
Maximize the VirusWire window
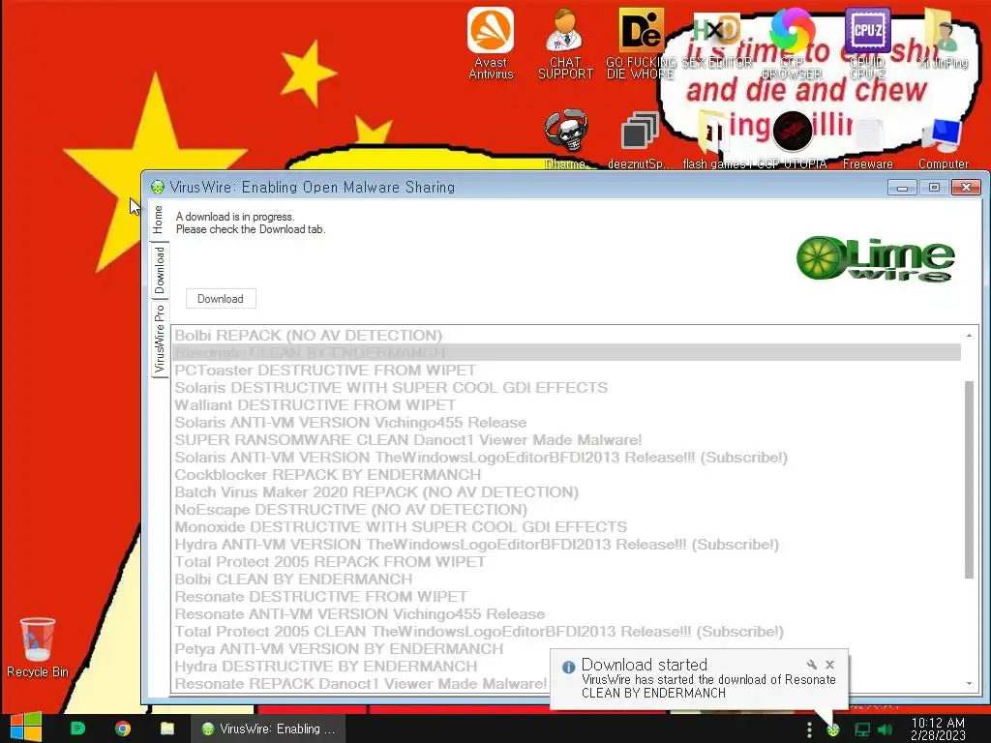[x=934, y=187]
